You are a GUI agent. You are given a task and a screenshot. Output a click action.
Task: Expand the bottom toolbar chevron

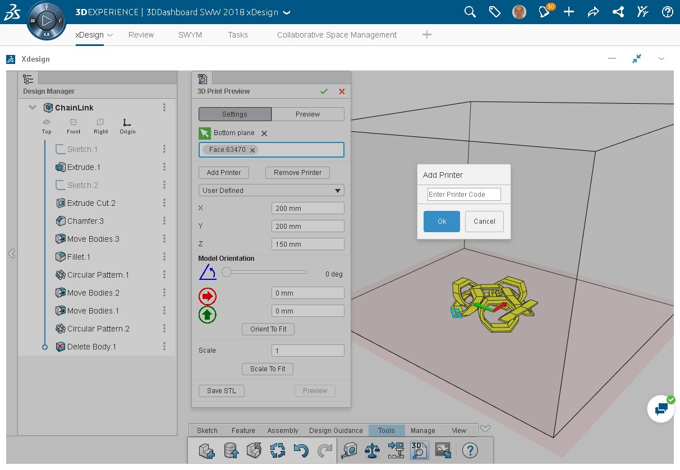click(485, 429)
